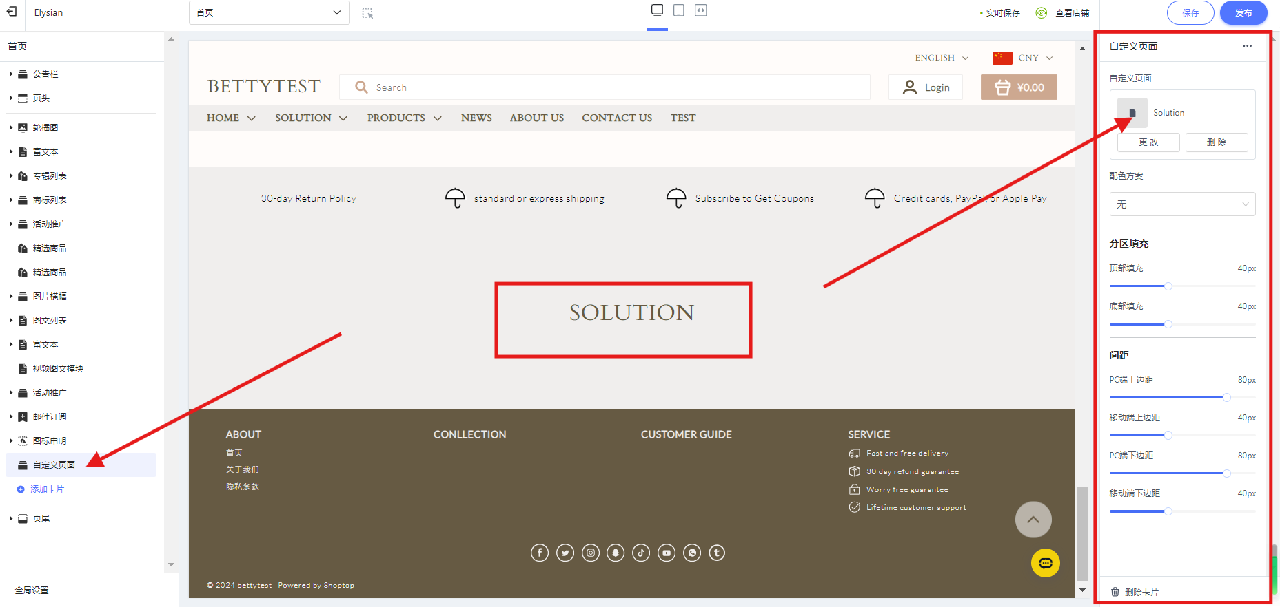This screenshot has height=607, width=1280.
Task: Click the exit editor icon at top-left
Action: pos(12,12)
